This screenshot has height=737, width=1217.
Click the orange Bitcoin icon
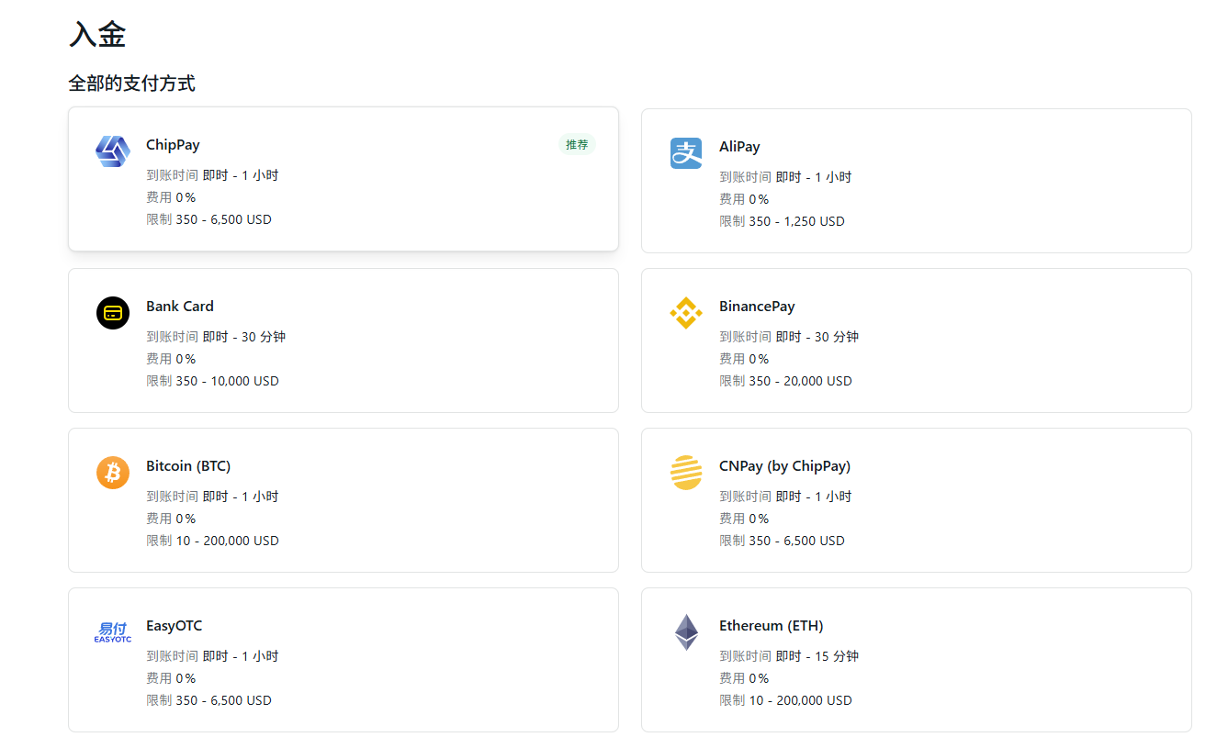(x=113, y=473)
